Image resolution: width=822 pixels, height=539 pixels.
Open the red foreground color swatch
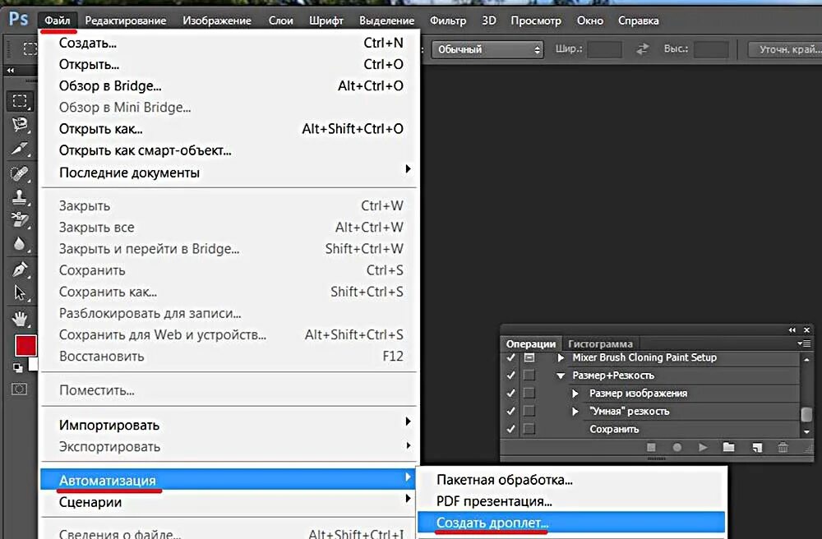click(25, 346)
